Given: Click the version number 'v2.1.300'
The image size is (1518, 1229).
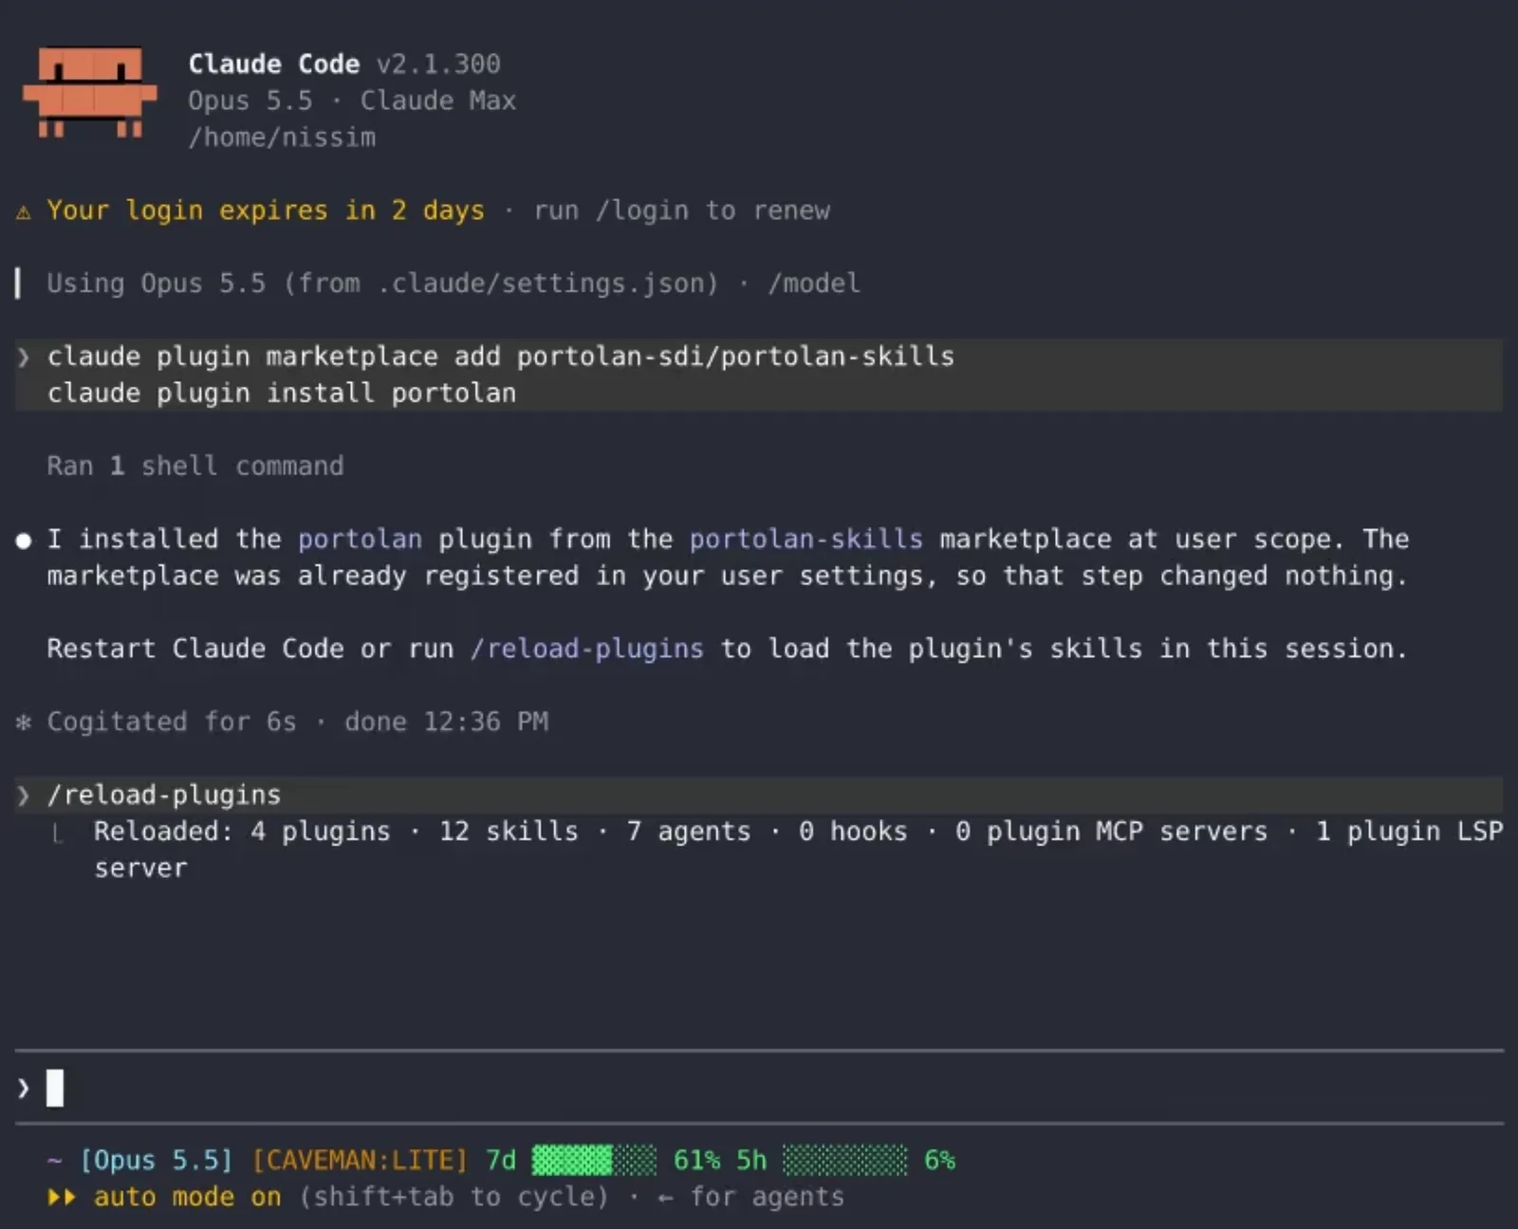Looking at the screenshot, I should [438, 64].
